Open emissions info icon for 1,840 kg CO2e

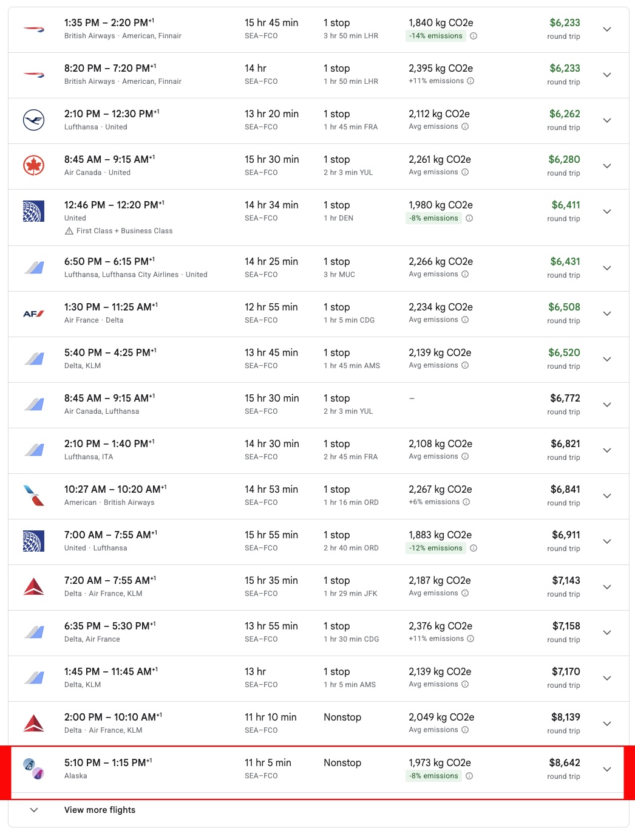tap(474, 36)
